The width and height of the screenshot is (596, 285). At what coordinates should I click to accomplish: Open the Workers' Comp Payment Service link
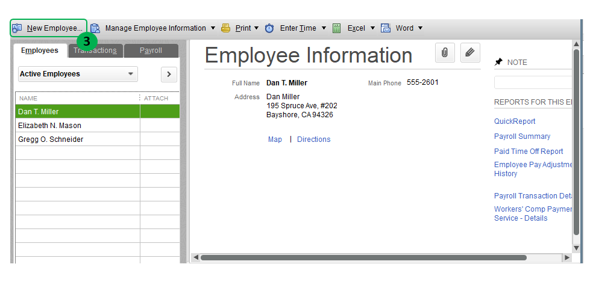(x=533, y=213)
